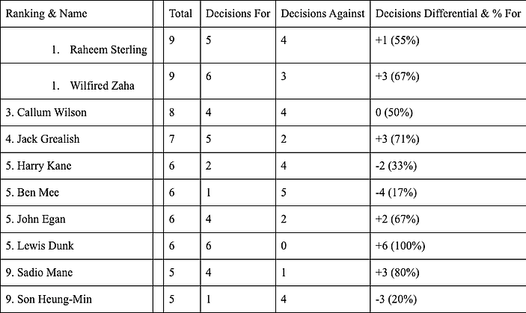Click the Ranking & Name header cell
This screenshot has height=313, width=526.
coord(76,13)
